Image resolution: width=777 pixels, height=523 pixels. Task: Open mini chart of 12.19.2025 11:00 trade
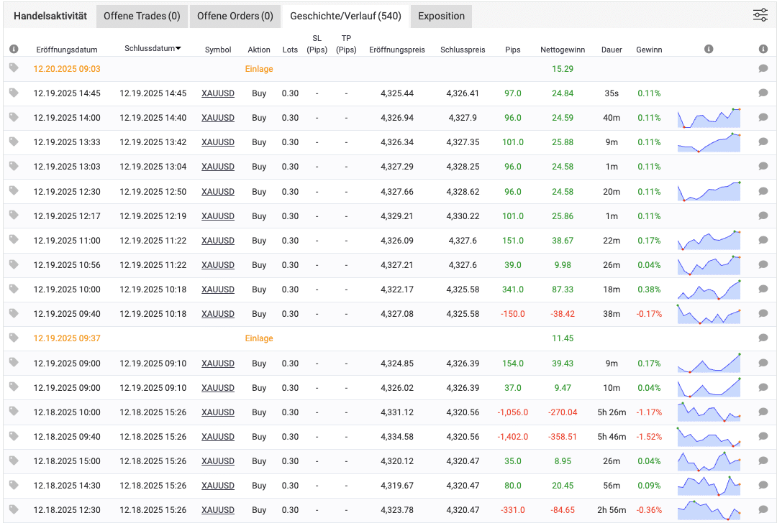coord(709,241)
